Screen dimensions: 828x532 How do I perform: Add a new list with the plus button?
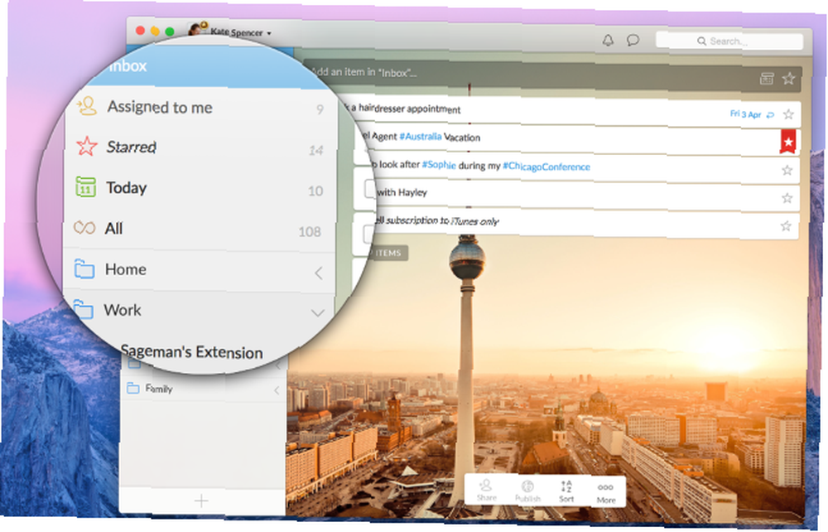coord(201,501)
